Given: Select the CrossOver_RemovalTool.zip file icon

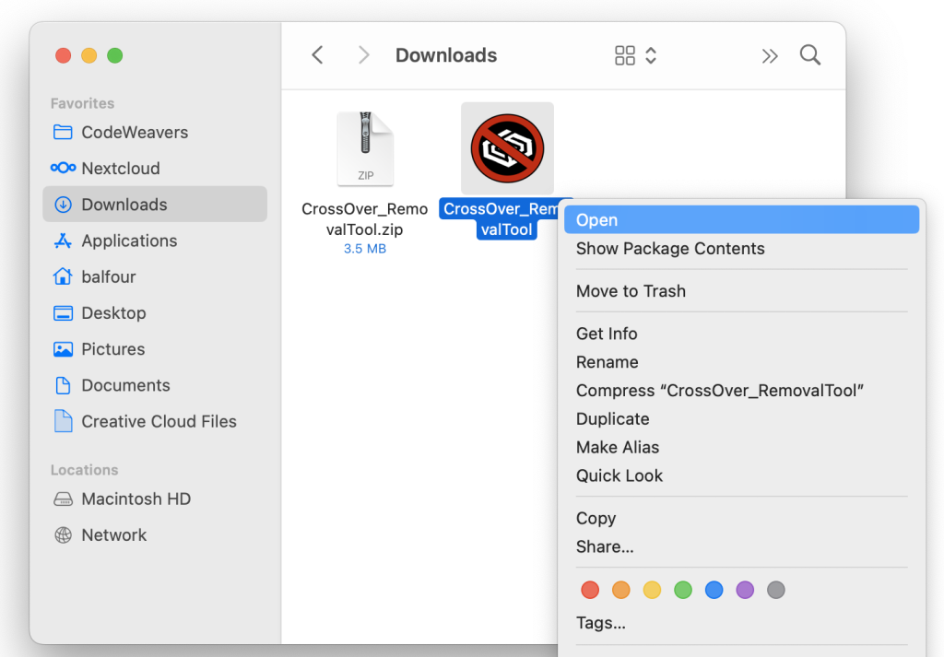Looking at the screenshot, I should point(365,148).
